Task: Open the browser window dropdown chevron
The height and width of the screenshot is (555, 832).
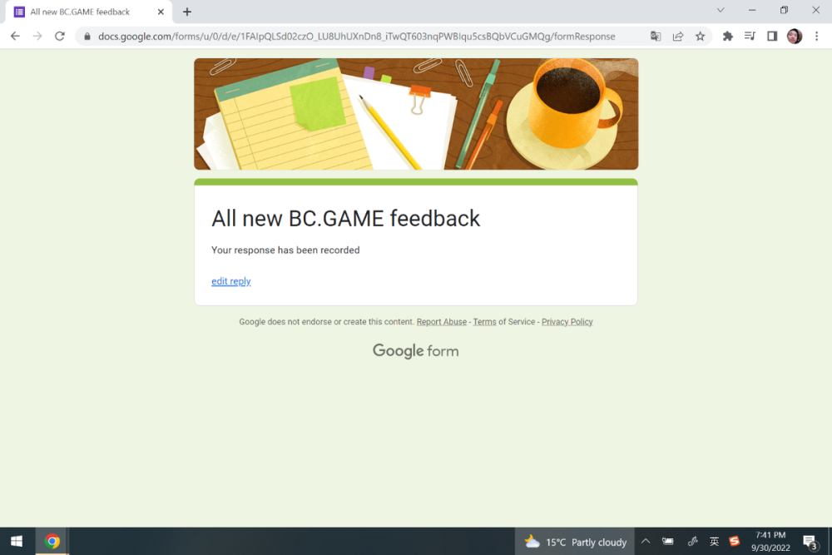Action: coord(721,10)
